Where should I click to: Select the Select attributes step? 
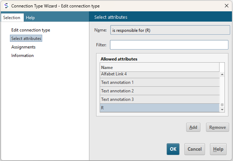point(26,39)
